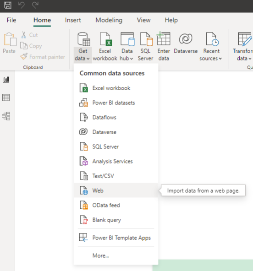The width and height of the screenshot is (253, 271).
Task: Click the Cut scissors icon
Action: (24, 35)
